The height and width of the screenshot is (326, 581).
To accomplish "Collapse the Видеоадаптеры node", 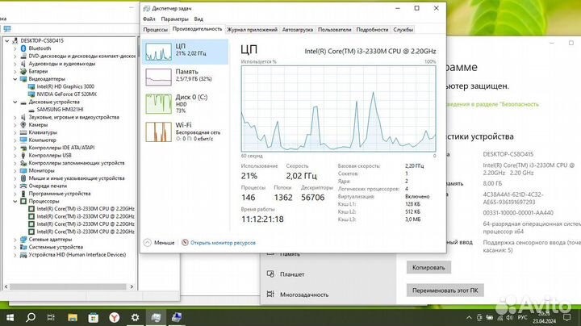I will point(15,79).
